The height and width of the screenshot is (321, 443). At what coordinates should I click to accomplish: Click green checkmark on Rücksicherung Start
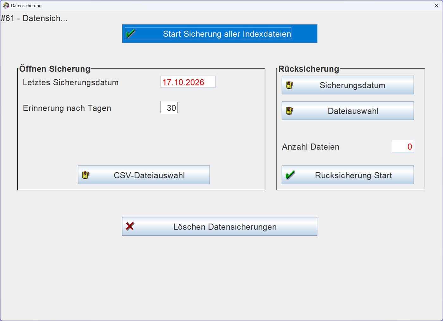[290, 175]
